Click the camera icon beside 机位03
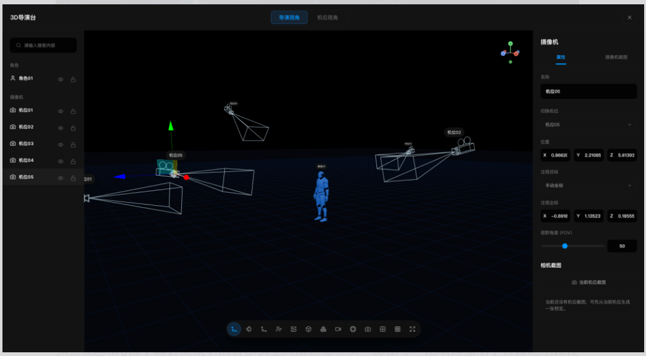646x356 pixels. 13,143
